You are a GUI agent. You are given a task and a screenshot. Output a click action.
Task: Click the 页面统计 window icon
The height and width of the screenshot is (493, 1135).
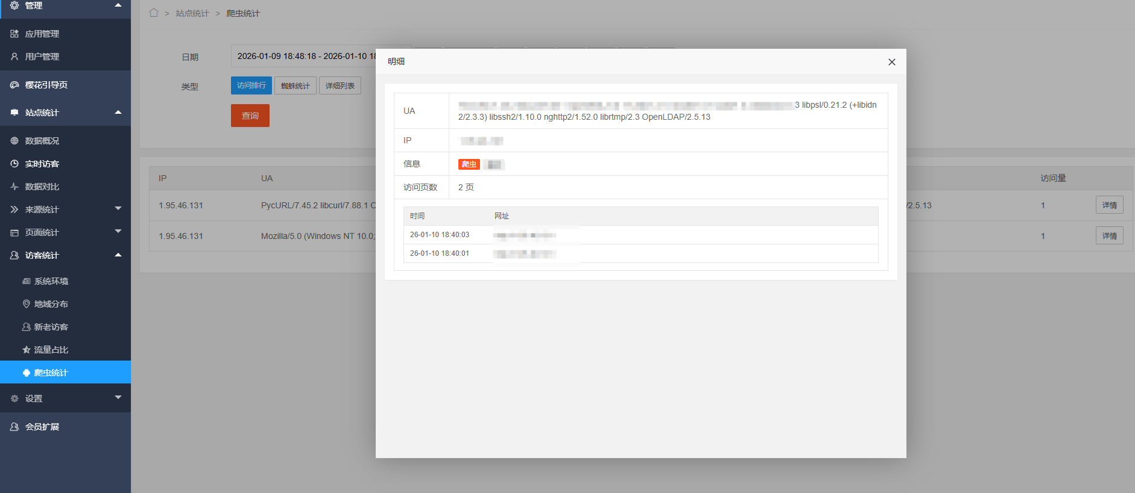[14, 232]
